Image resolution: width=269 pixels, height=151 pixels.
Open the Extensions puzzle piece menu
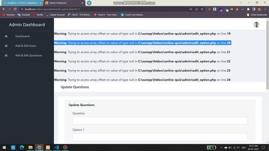click(248, 9)
